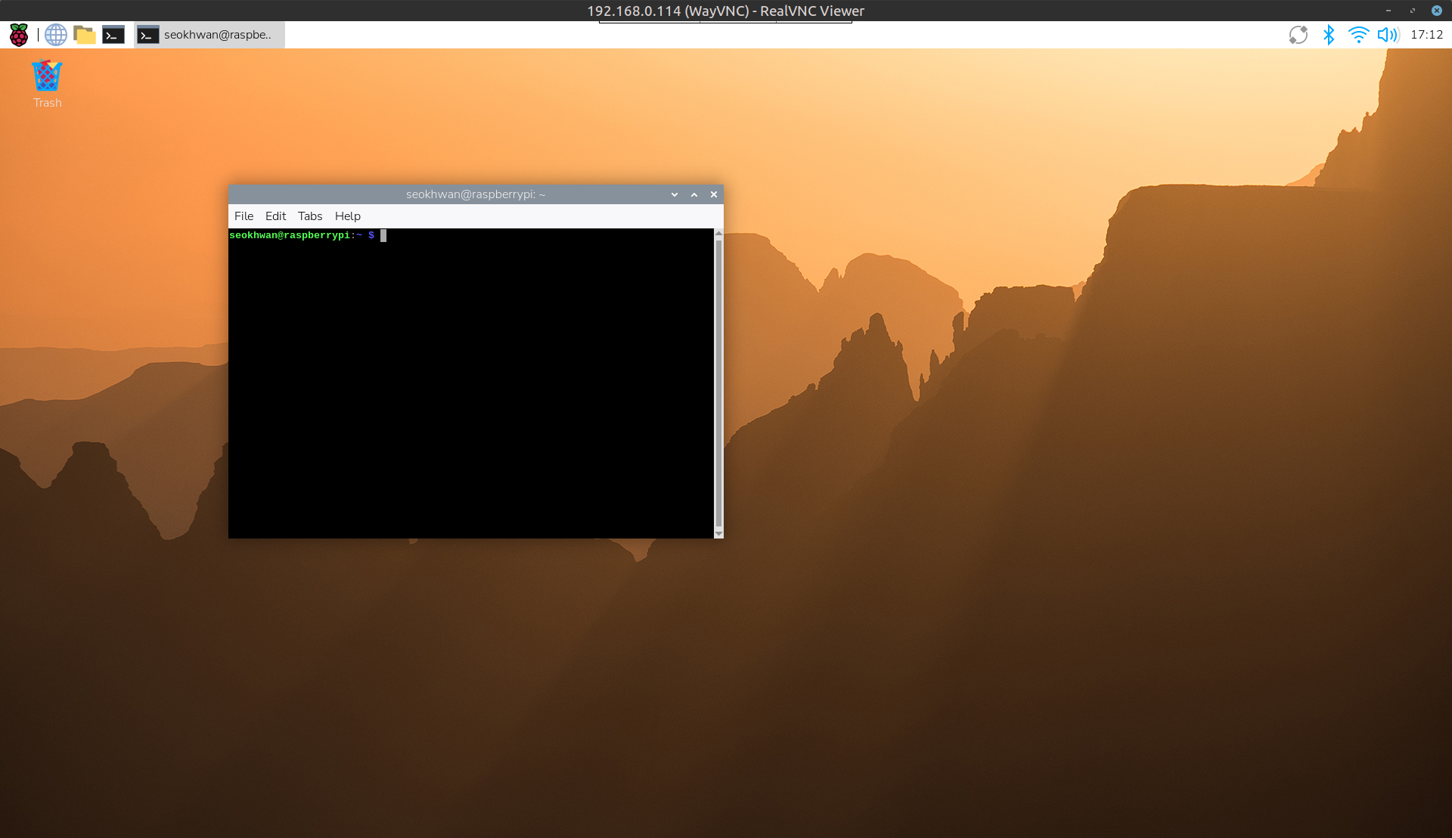The image size is (1452, 838).
Task: Open the terminal File menu
Action: (244, 216)
